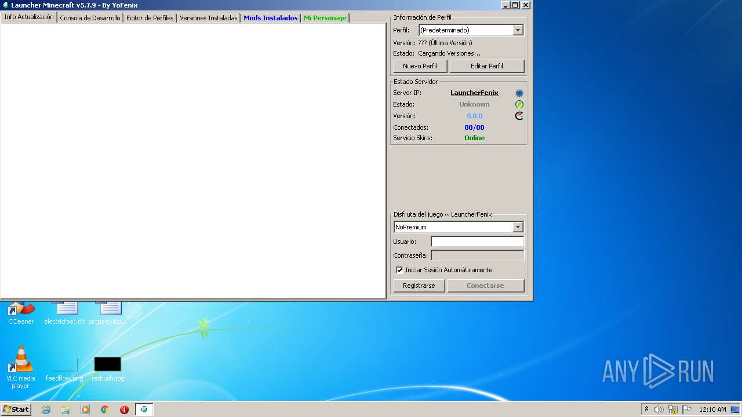Expand the NoPremium account type dropdown
742x417 pixels.
(518, 227)
